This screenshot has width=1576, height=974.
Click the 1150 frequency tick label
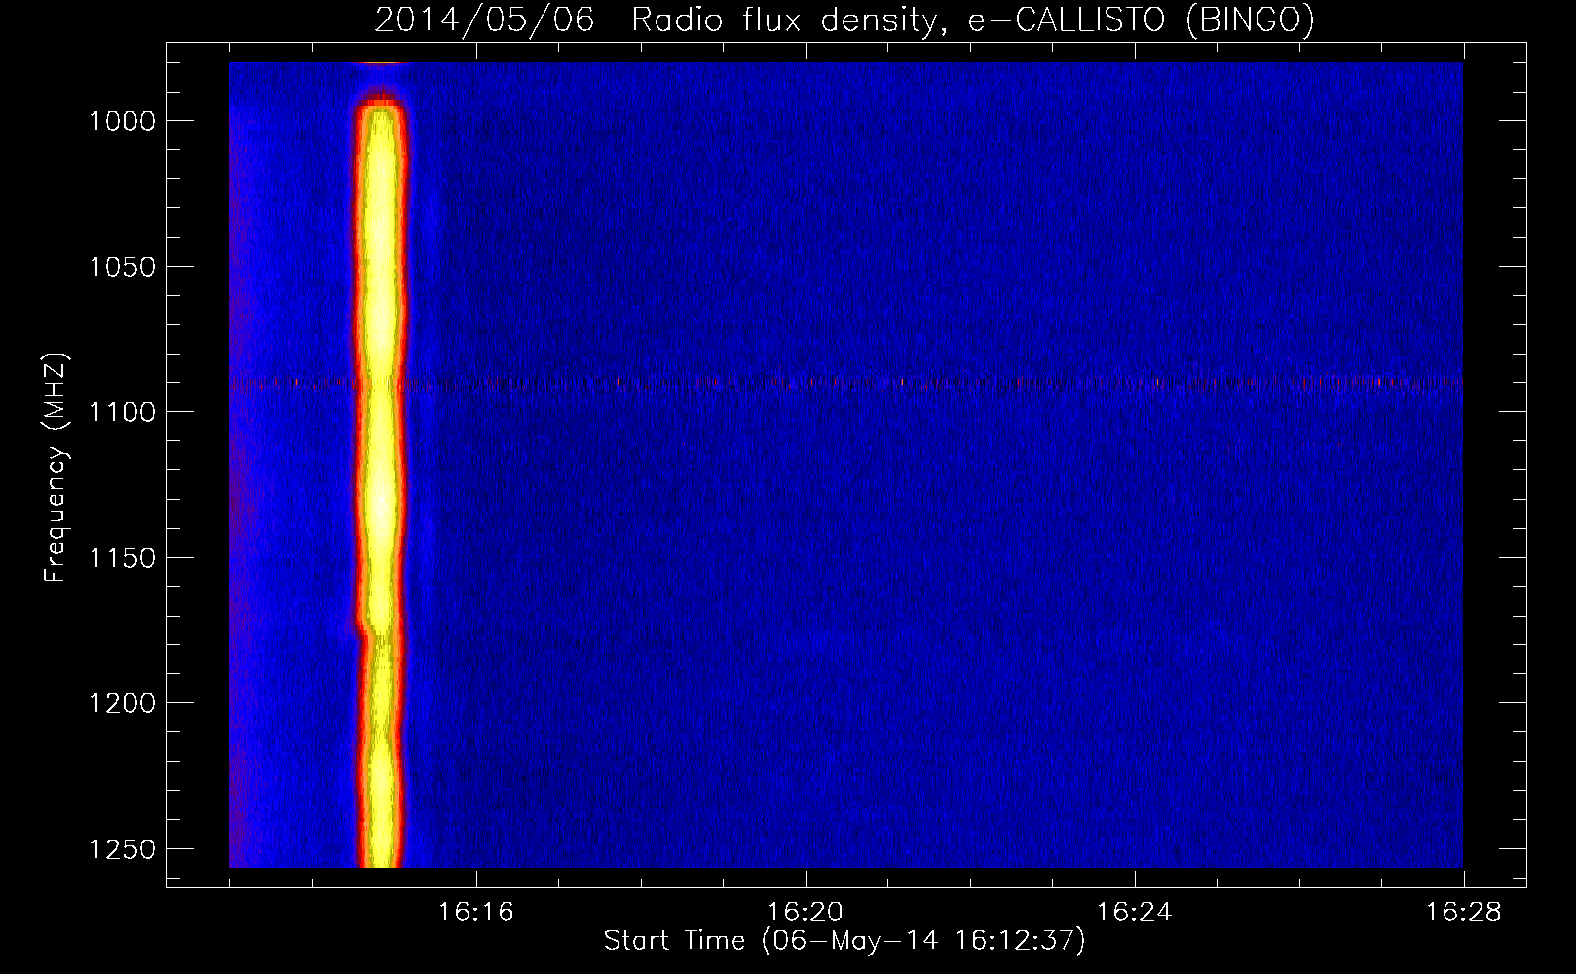tap(122, 558)
